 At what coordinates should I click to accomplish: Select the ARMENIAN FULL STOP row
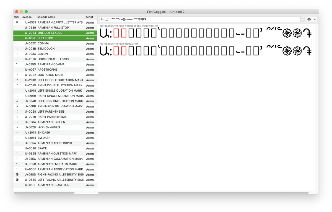pos(55,28)
